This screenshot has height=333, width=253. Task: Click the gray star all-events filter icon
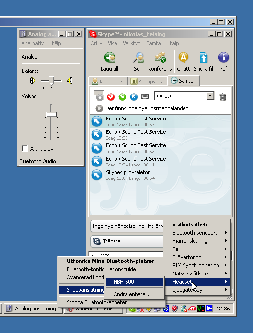99,96
